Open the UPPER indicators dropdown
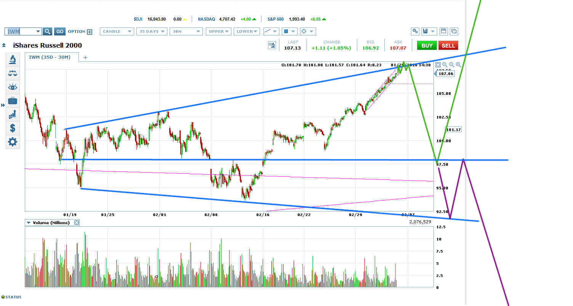The height and width of the screenshot is (306, 573). [x=219, y=32]
